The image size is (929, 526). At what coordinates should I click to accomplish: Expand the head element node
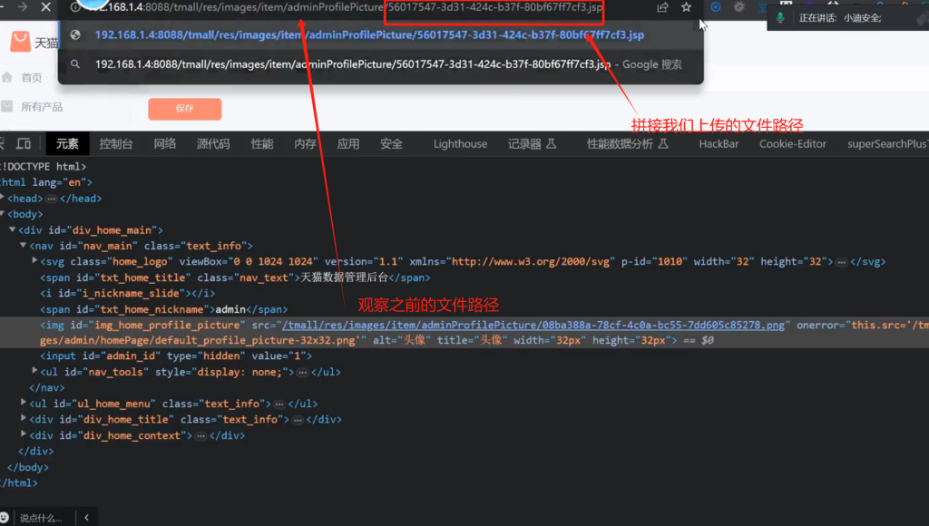pos(3,198)
